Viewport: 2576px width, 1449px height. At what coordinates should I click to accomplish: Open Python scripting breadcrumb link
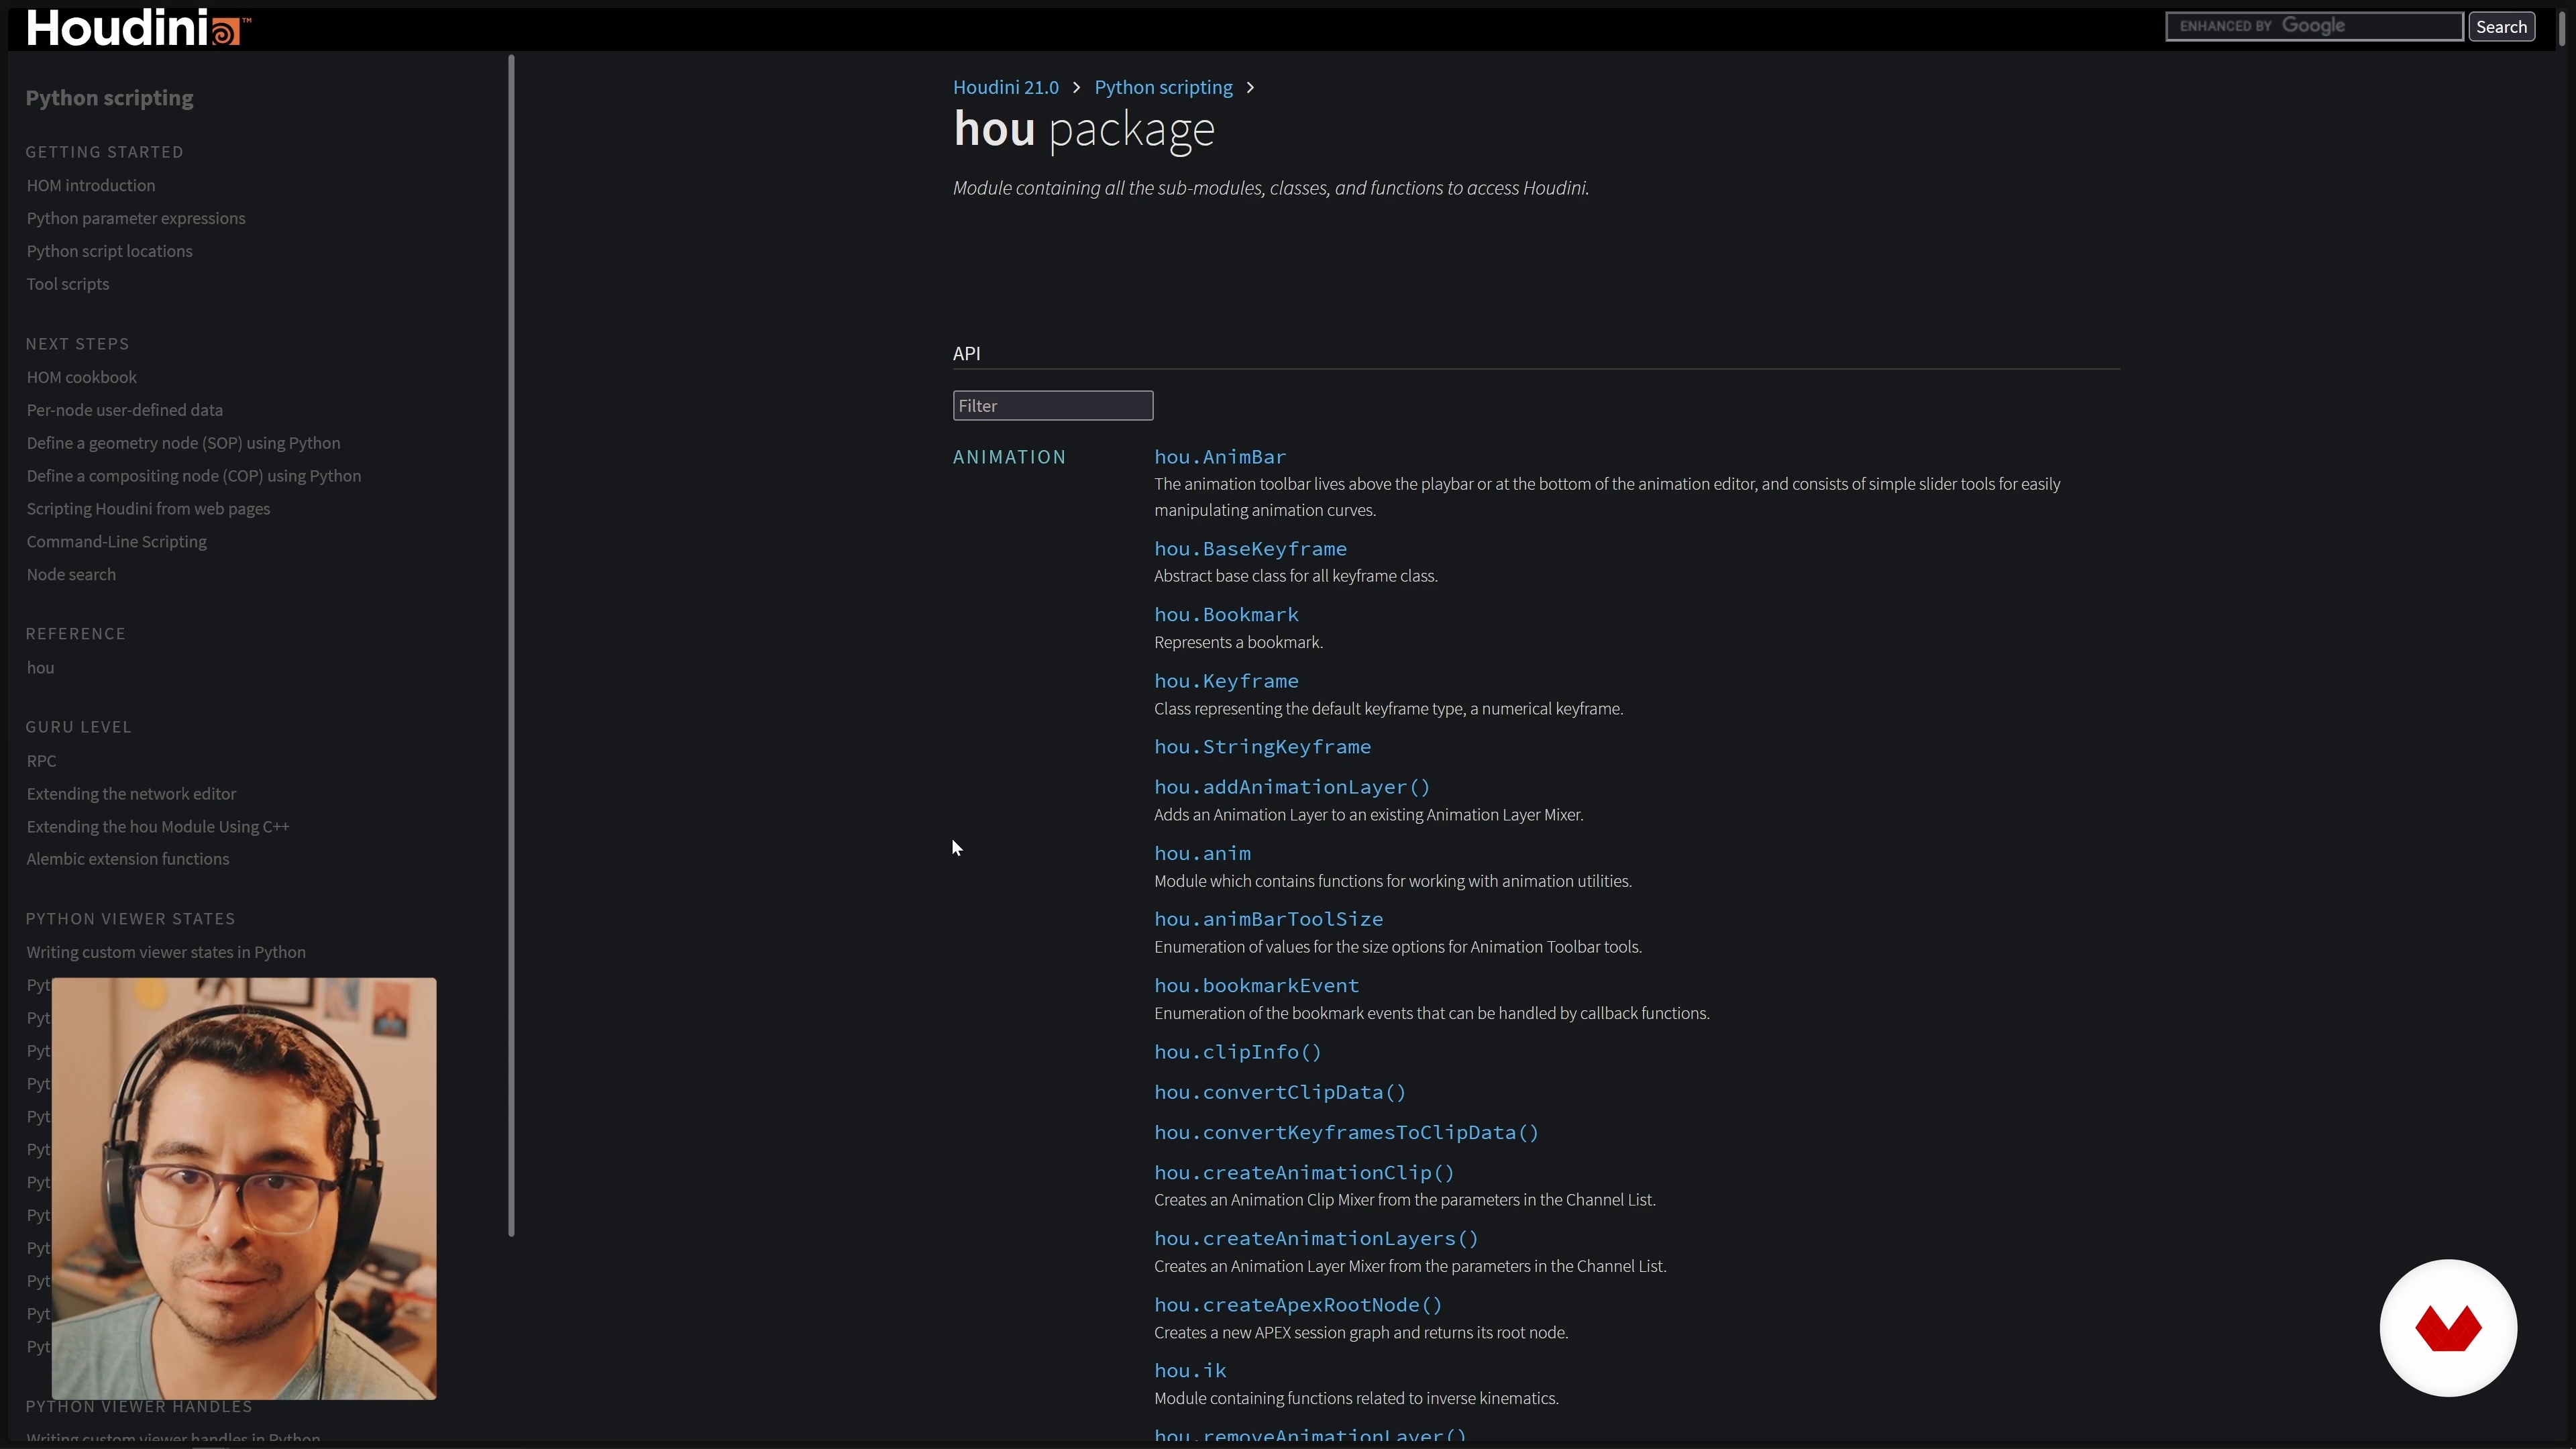coord(1163,88)
